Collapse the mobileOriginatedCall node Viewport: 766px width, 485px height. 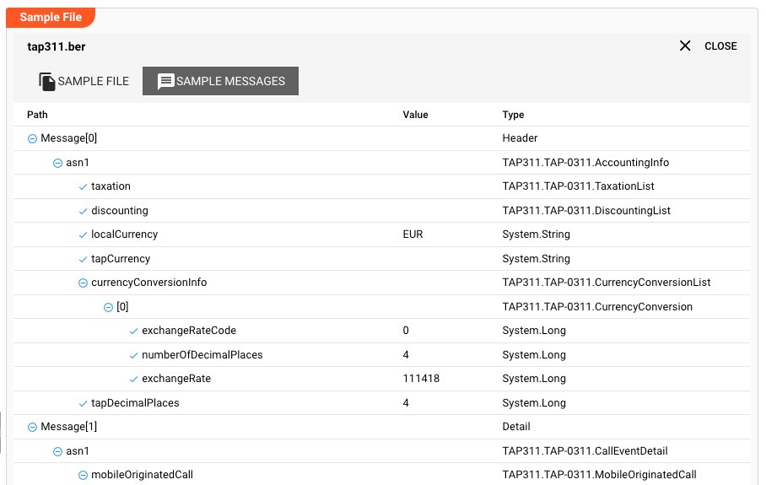pos(83,475)
